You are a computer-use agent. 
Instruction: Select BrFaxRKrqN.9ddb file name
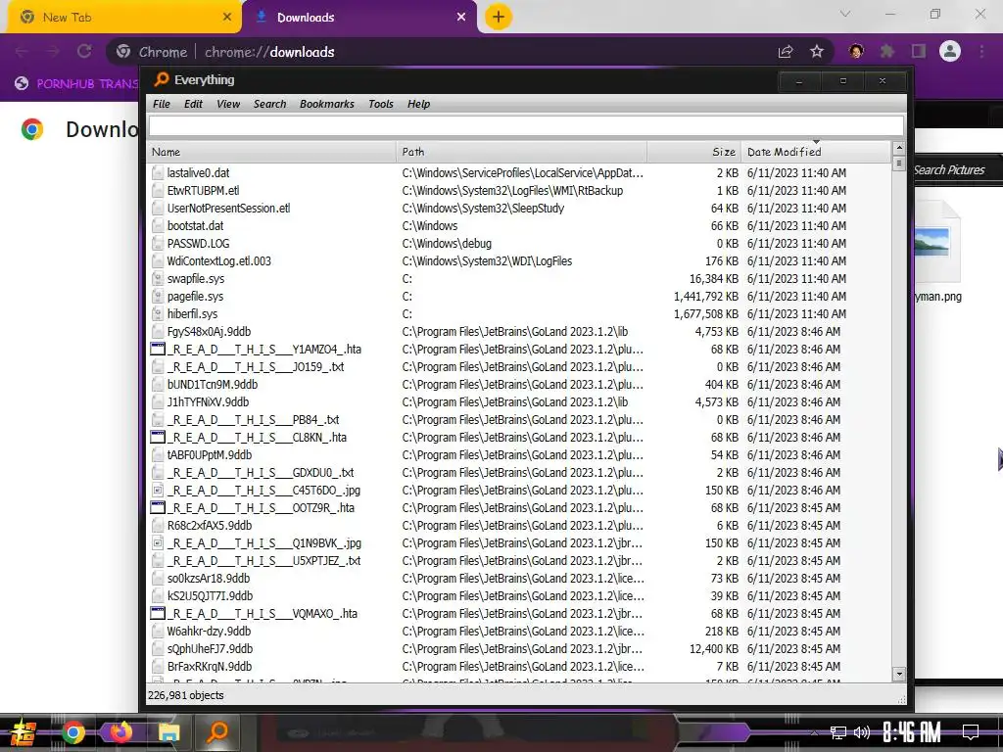click(210, 666)
